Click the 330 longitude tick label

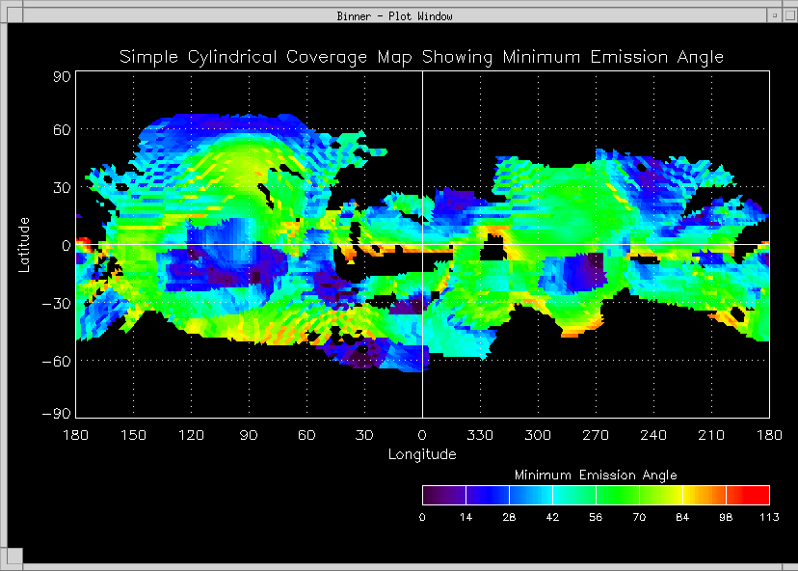(480, 435)
